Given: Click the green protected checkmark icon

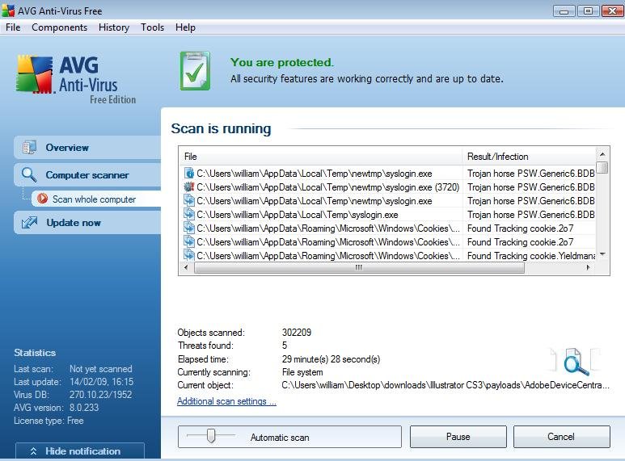Looking at the screenshot, I should coord(195,71).
